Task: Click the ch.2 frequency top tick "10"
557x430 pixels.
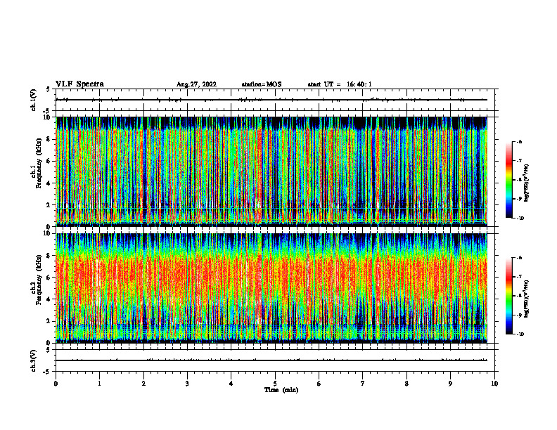Action: pos(46,234)
